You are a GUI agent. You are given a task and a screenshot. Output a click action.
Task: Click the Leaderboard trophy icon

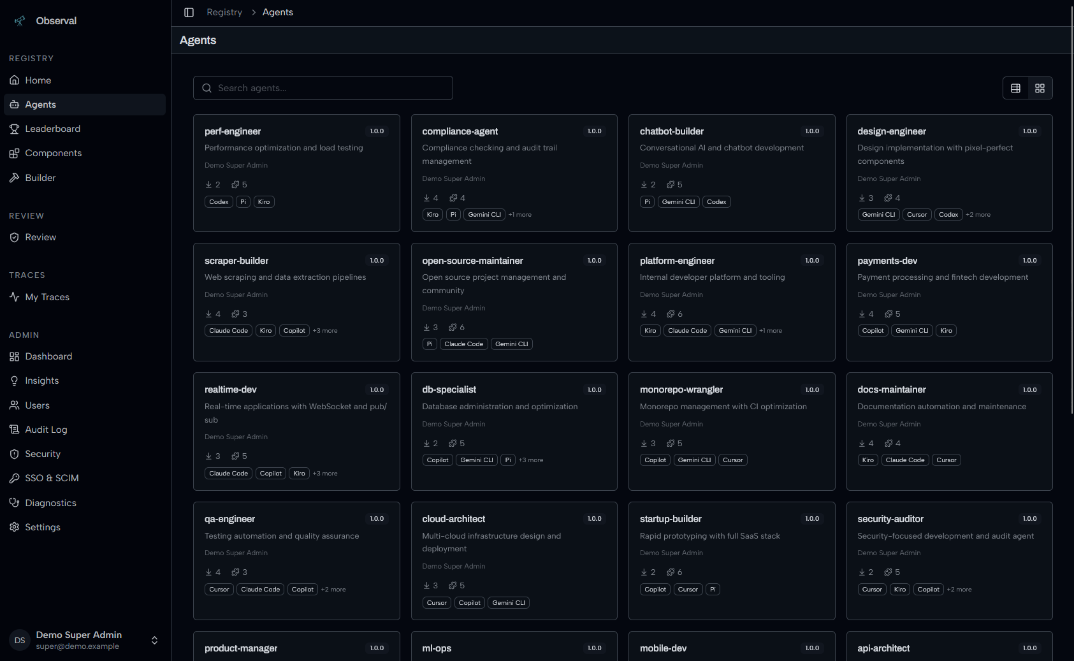(x=15, y=129)
